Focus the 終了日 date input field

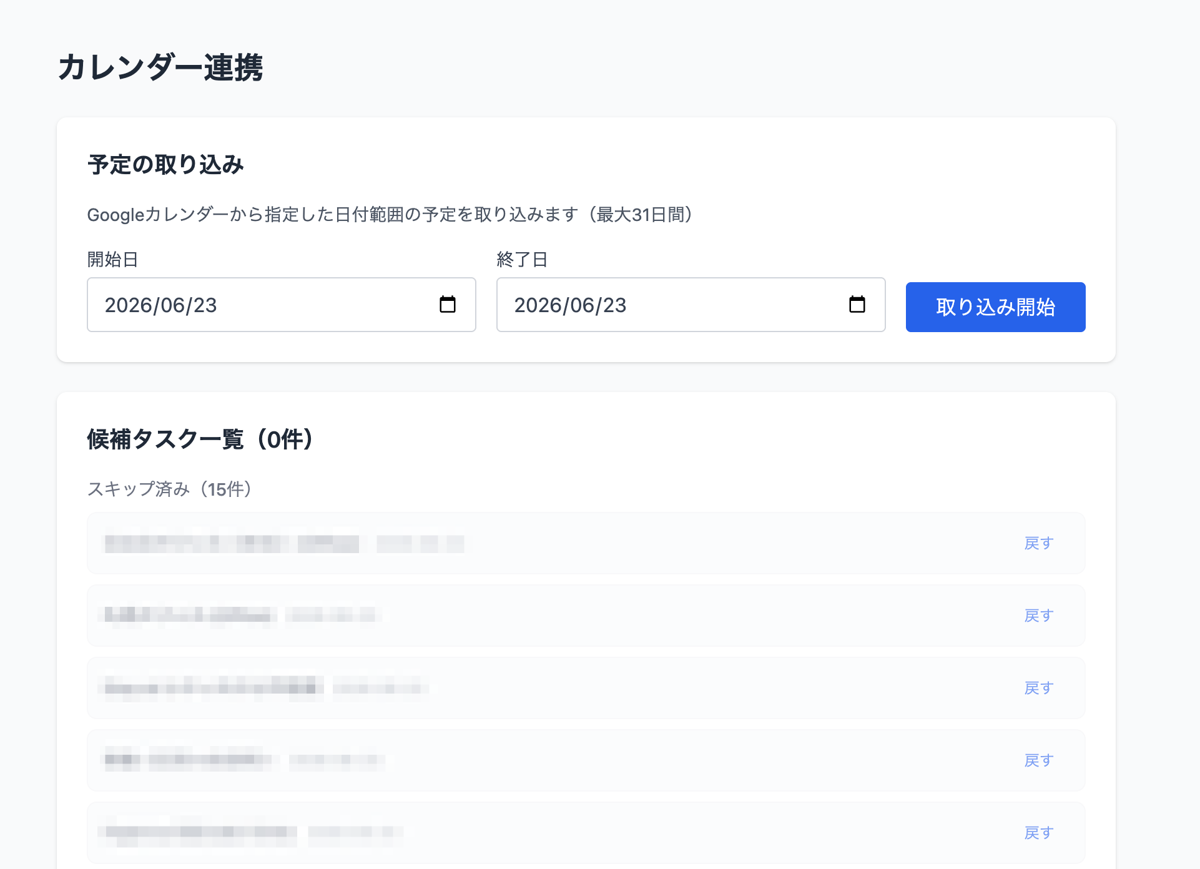[x=691, y=305]
